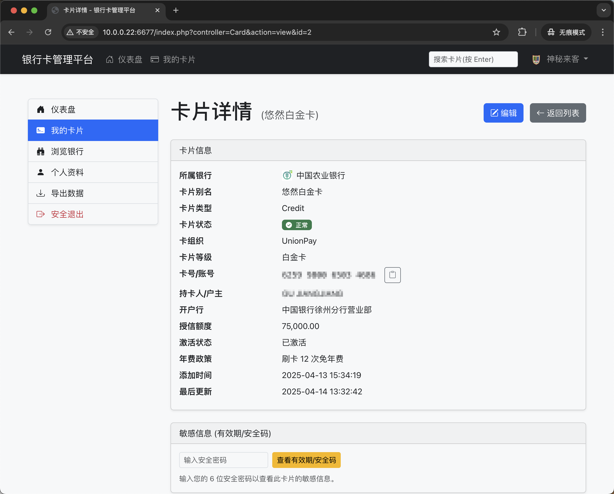Click the download icon next to 导出数据
This screenshot has width=614, height=494.
pos(41,193)
